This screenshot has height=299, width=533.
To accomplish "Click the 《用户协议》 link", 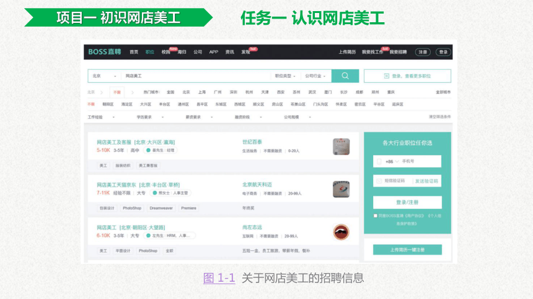I will 415,216.
